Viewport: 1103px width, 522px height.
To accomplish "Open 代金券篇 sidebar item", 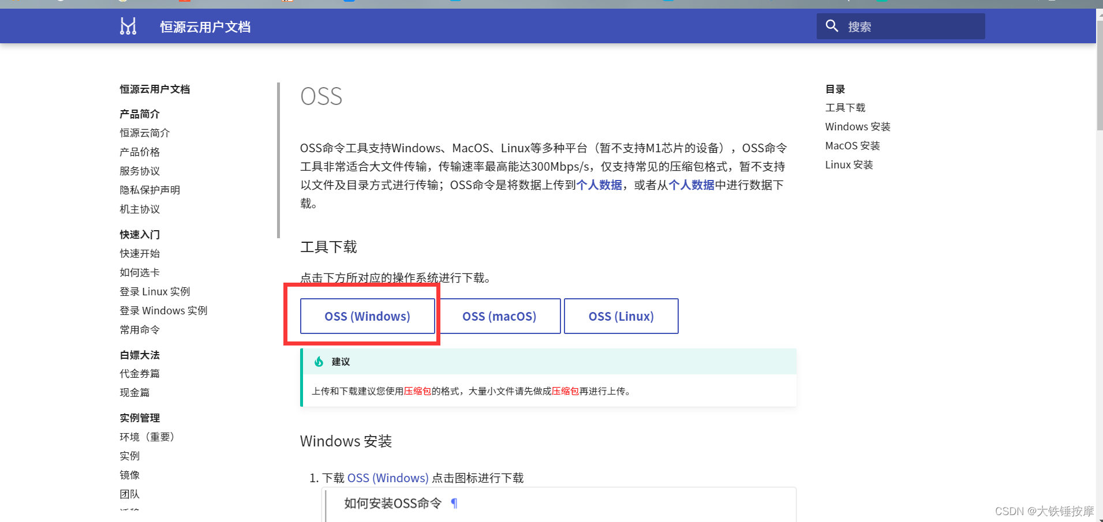I will pos(140,374).
